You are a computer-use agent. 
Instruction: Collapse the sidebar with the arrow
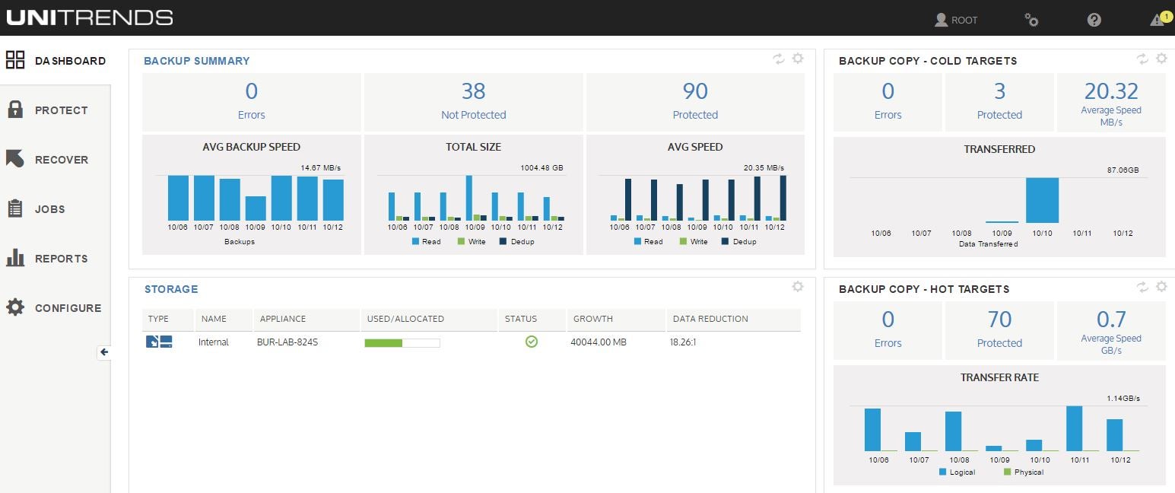pyautogui.click(x=104, y=353)
